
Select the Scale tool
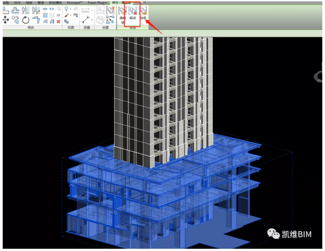pyautogui.click(x=52, y=15)
